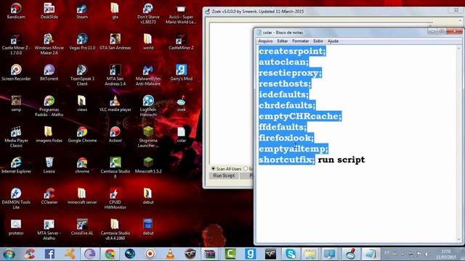The image size is (465, 261).
Task: Click the 'resethosts;' line in Notepad
Action: pyautogui.click(x=285, y=84)
